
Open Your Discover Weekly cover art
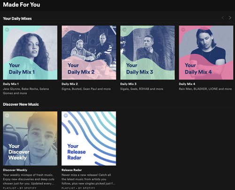[x=30, y=139]
